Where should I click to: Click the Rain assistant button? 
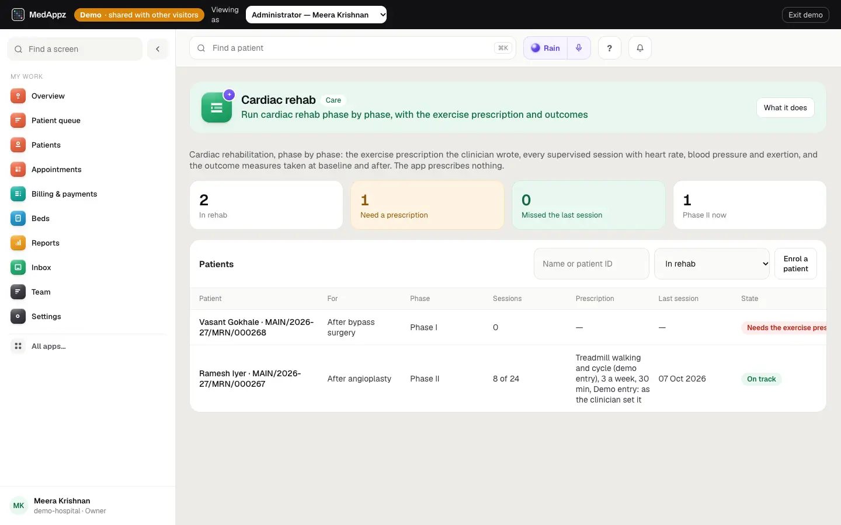click(545, 48)
